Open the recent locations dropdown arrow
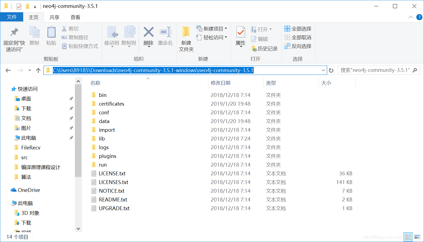Image resolution: width=424 pixels, height=242 pixels. [30, 71]
